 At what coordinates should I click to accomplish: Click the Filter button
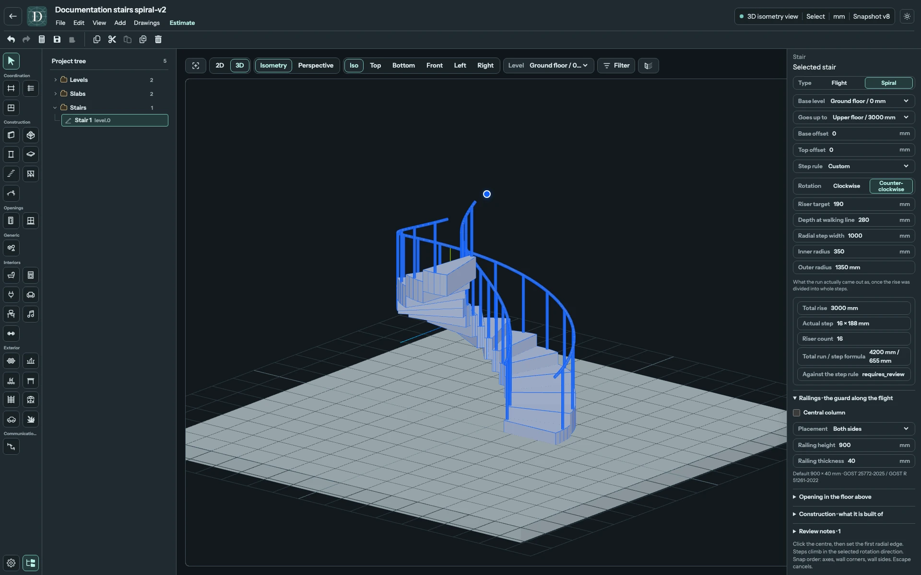pyautogui.click(x=616, y=66)
